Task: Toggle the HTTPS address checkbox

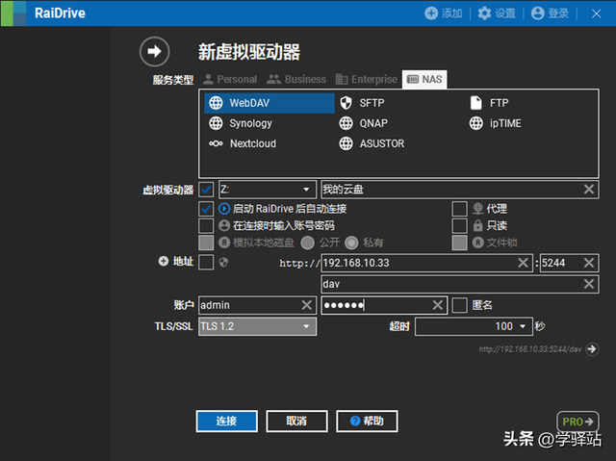Action: 206,263
